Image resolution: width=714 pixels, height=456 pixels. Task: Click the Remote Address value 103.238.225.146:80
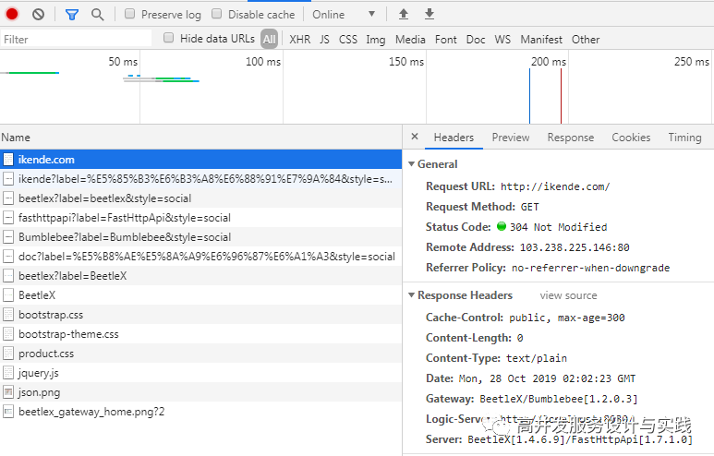575,247
